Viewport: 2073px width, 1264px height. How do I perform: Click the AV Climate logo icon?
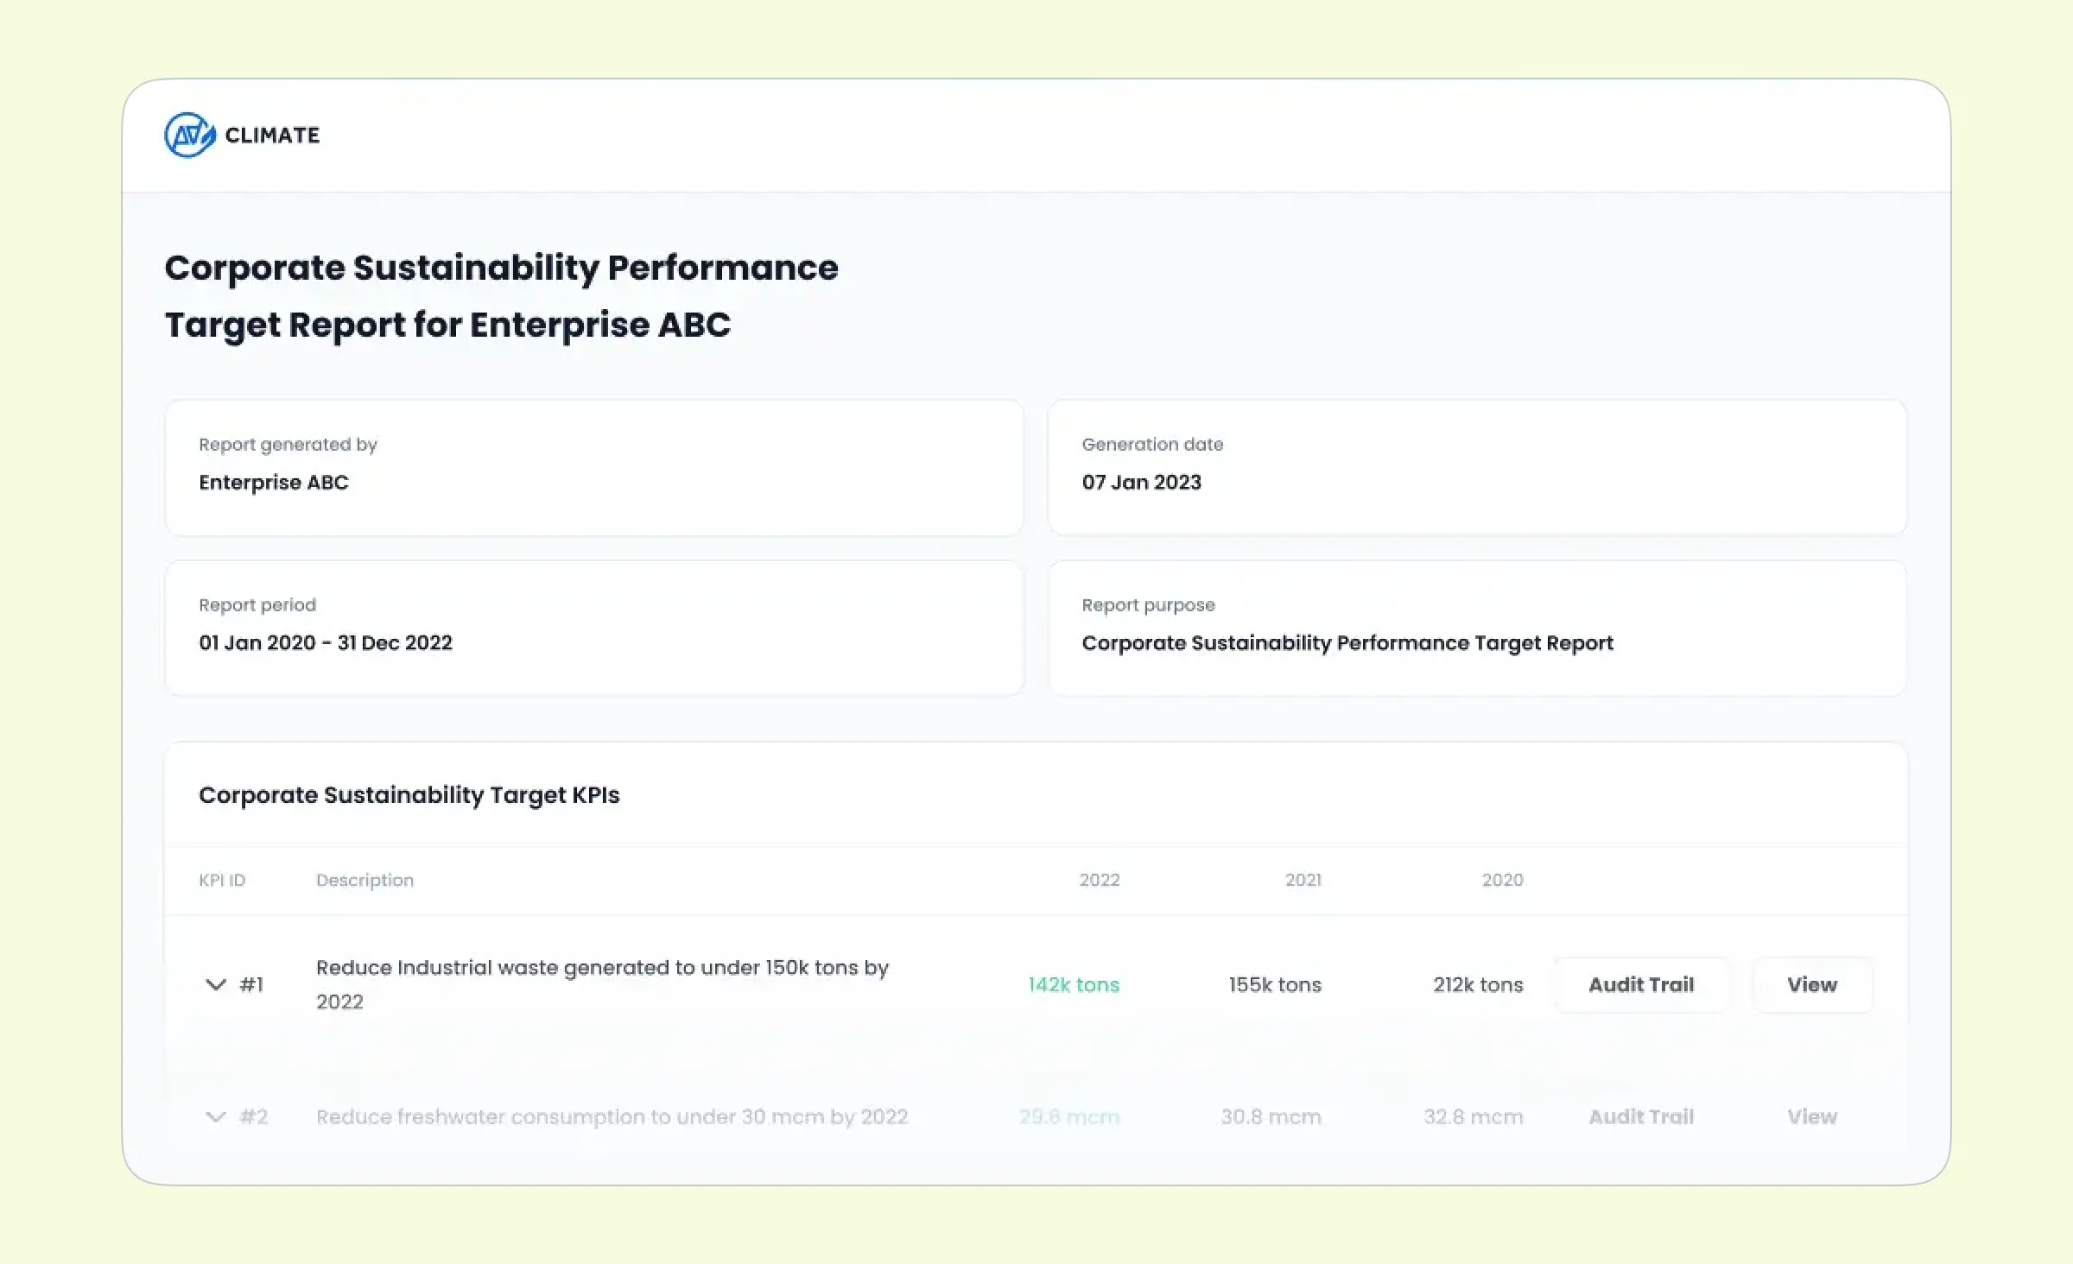(x=190, y=135)
